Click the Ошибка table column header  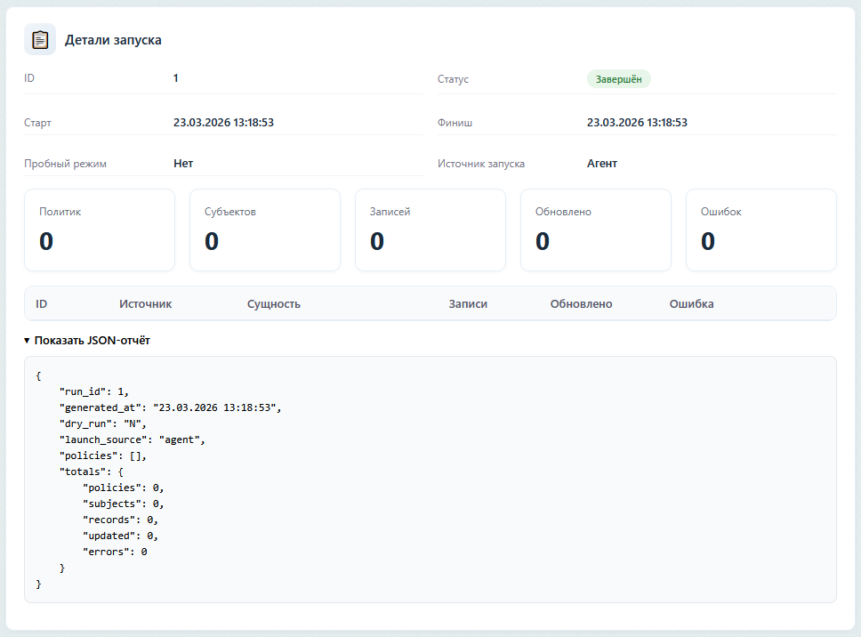tap(691, 304)
